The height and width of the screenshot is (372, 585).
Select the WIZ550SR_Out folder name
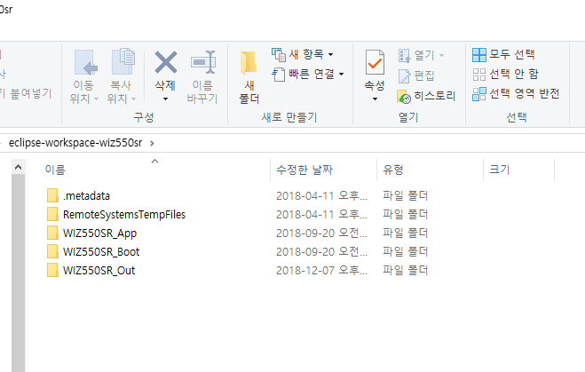[x=99, y=271]
